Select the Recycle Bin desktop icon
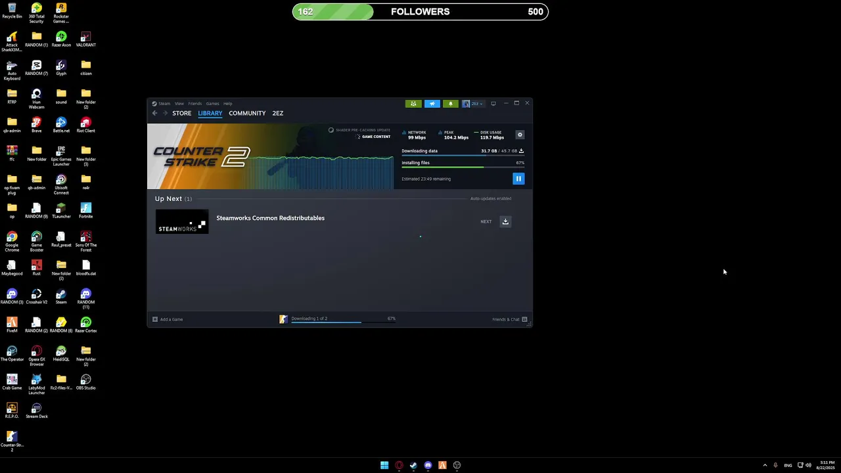Viewport: 841px width, 473px height. click(x=12, y=11)
